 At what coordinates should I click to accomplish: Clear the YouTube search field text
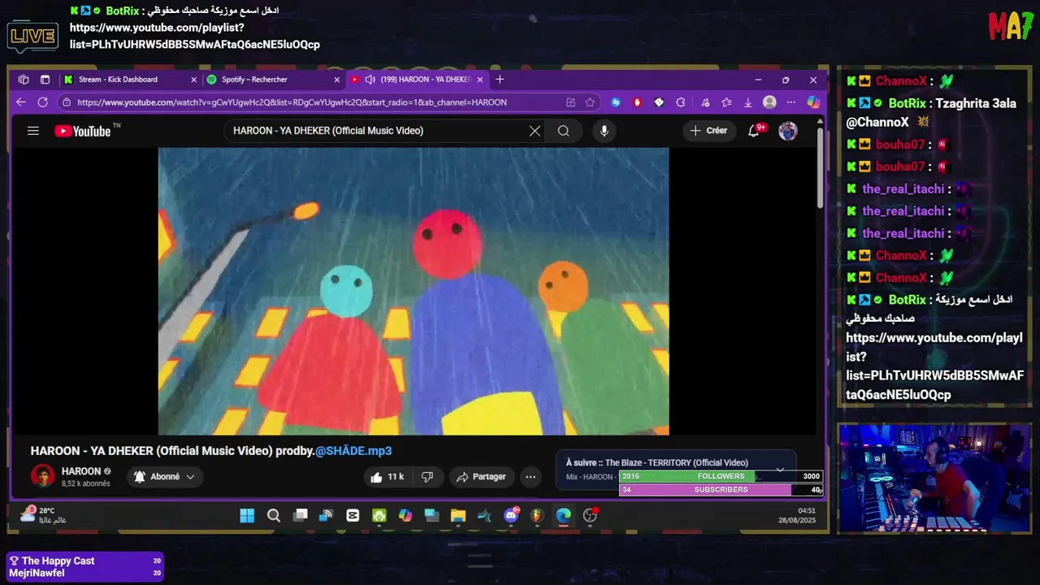(x=535, y=131)
